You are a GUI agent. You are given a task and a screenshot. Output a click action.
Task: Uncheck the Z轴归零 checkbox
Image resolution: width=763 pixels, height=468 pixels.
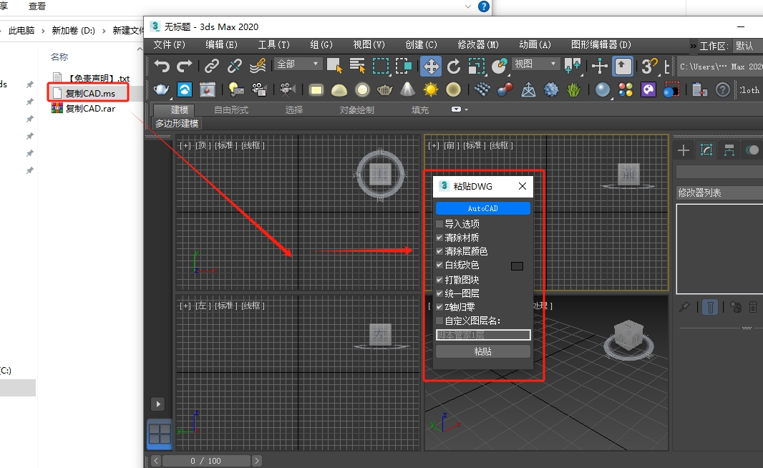pos(439,307)
